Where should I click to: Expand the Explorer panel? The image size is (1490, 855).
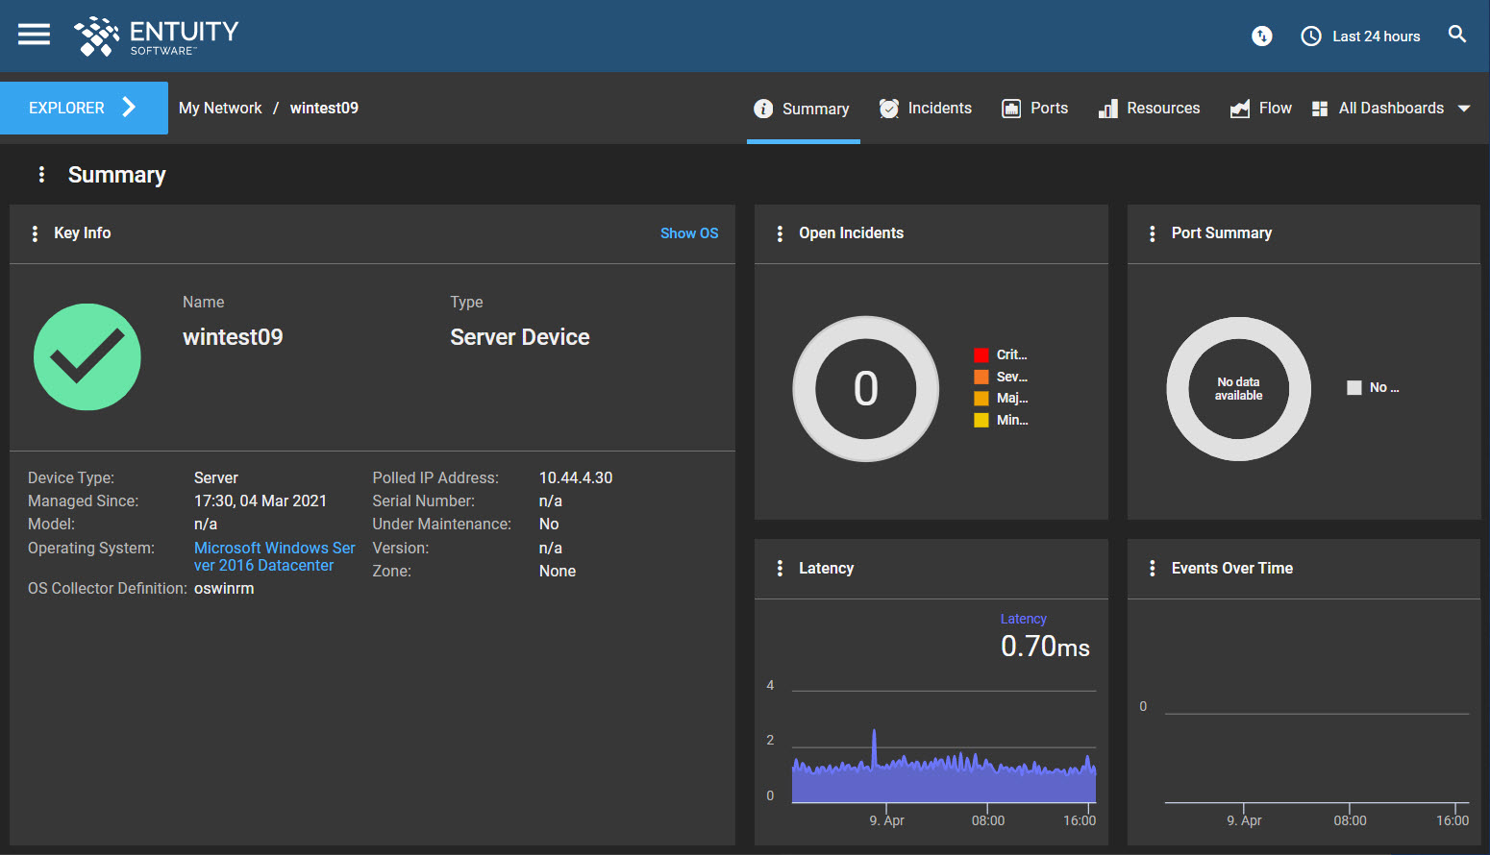(x=84, y=108)
